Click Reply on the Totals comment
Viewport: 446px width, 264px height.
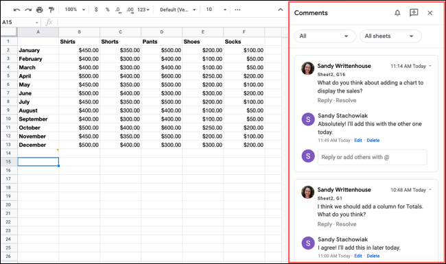(325, 224)
